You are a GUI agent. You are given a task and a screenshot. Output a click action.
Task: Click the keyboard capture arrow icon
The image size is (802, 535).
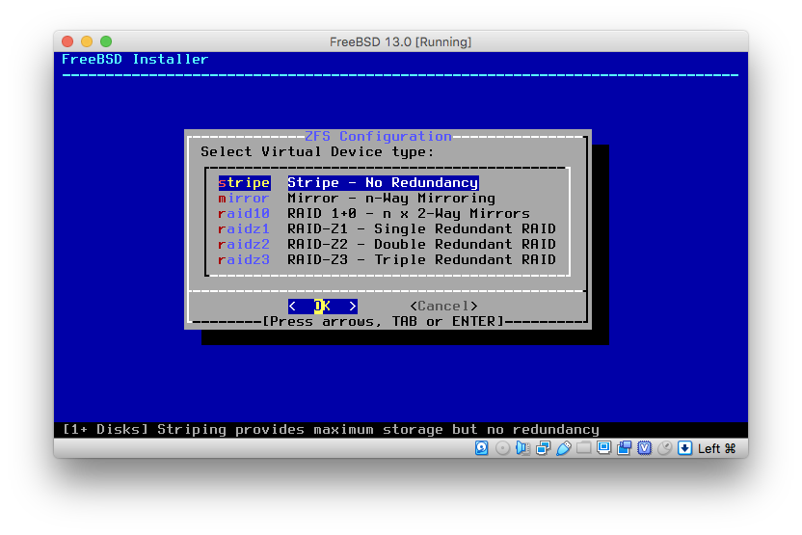click(684, 448)
